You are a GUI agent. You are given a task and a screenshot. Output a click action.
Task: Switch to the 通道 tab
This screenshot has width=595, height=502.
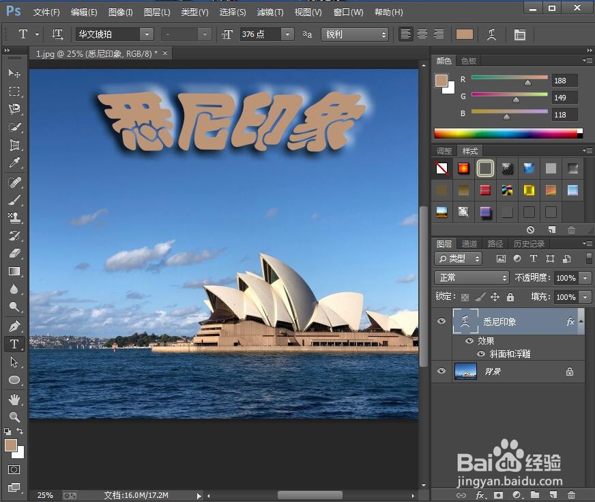(469, 242)
